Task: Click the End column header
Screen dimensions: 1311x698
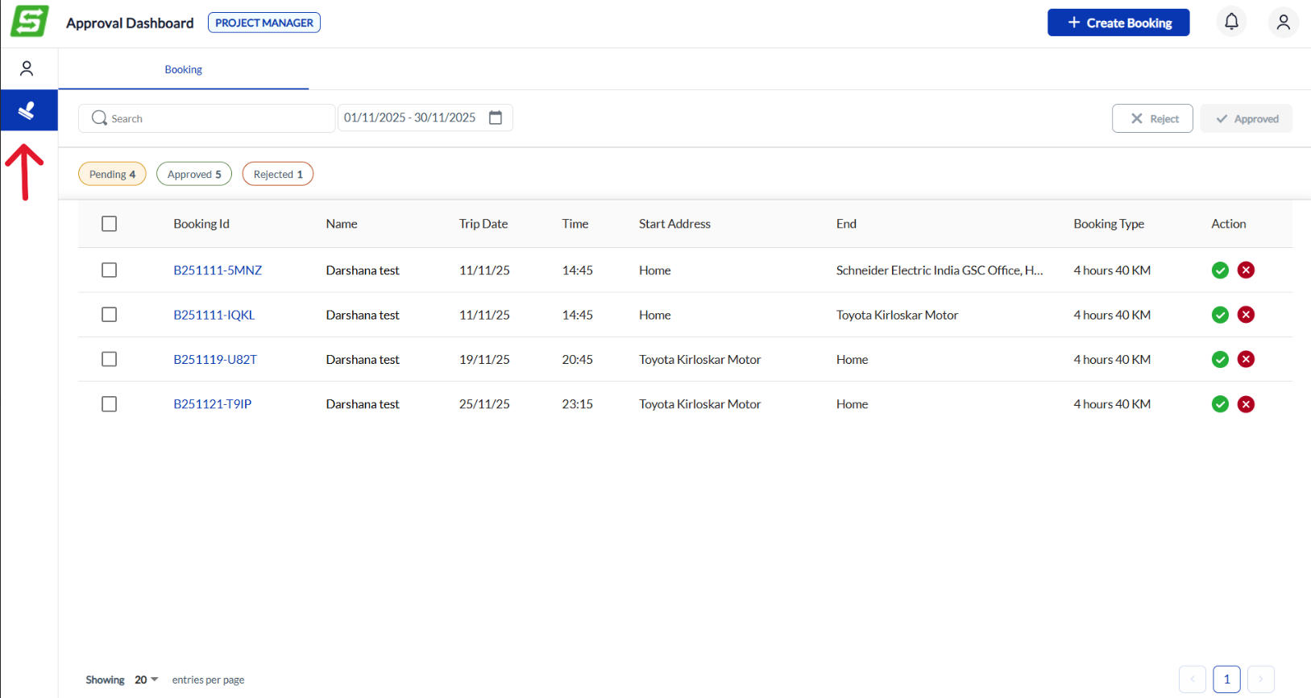Action: coord(846,224)
